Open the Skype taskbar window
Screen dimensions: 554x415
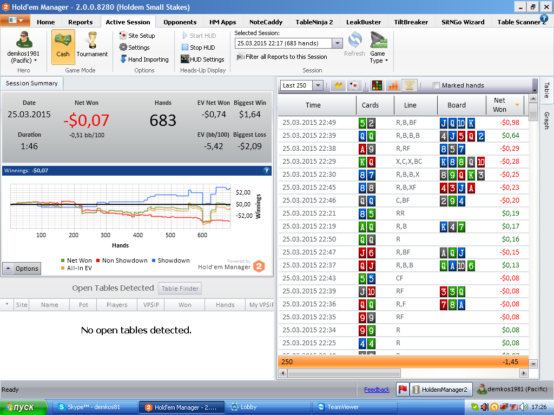[95, 407]
